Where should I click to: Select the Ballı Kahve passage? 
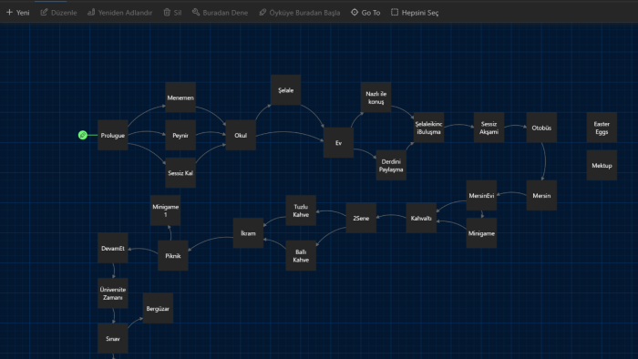click(x=301, y=255)
